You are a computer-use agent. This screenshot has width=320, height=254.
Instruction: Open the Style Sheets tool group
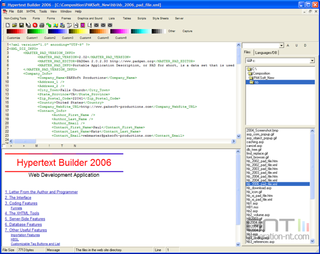[x=161, y=18]
